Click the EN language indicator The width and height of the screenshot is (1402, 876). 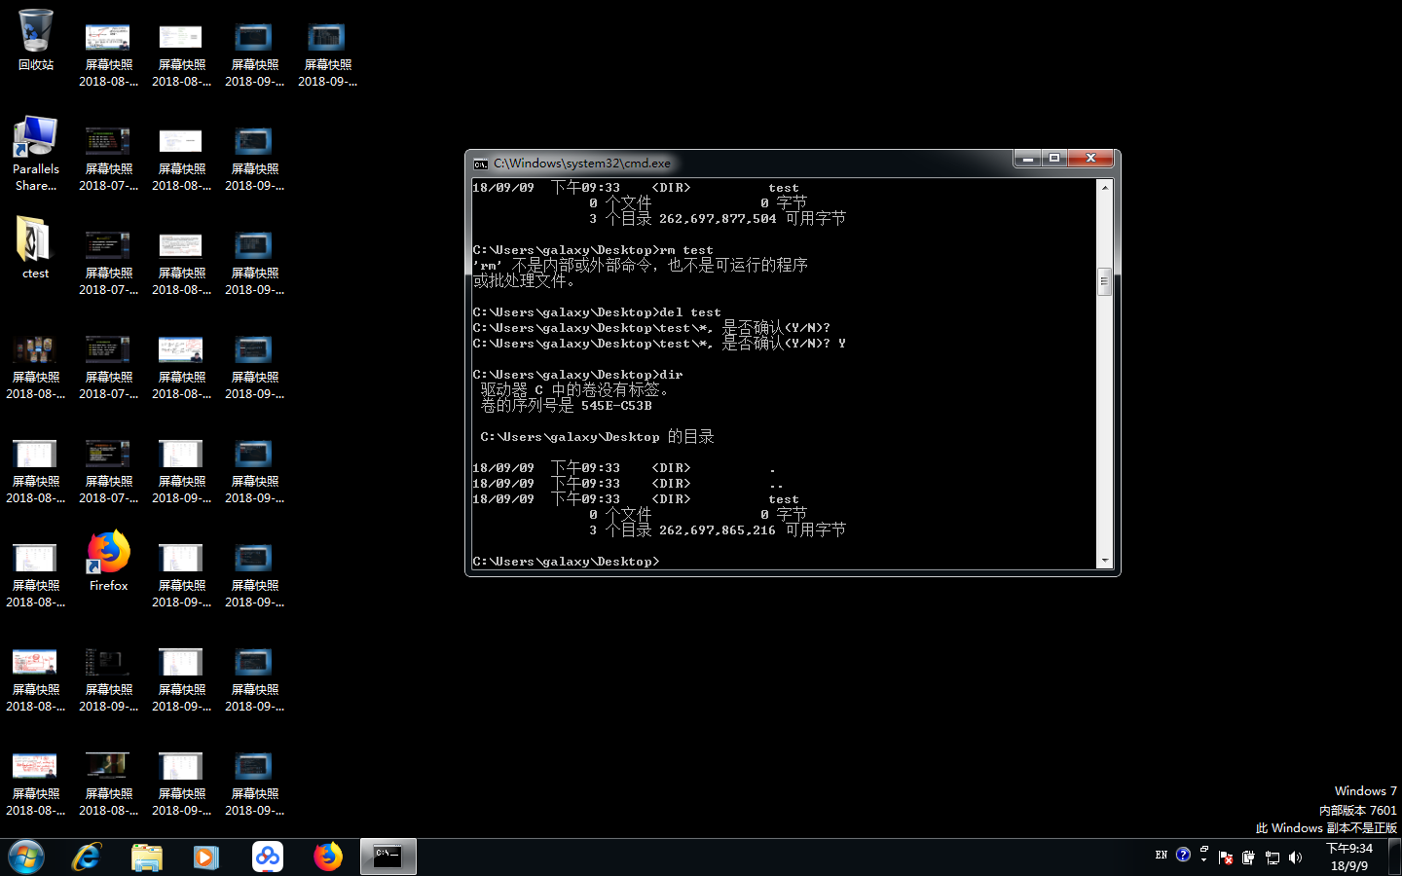pyautogui.click(x=1161, y=856)
